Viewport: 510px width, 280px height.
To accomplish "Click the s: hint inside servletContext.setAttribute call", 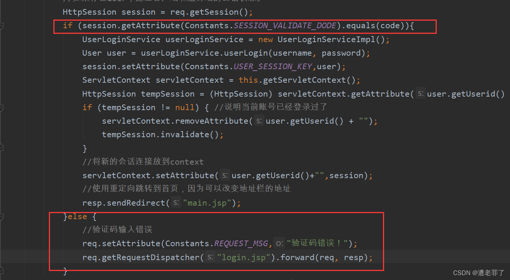I will pos(225,176).
